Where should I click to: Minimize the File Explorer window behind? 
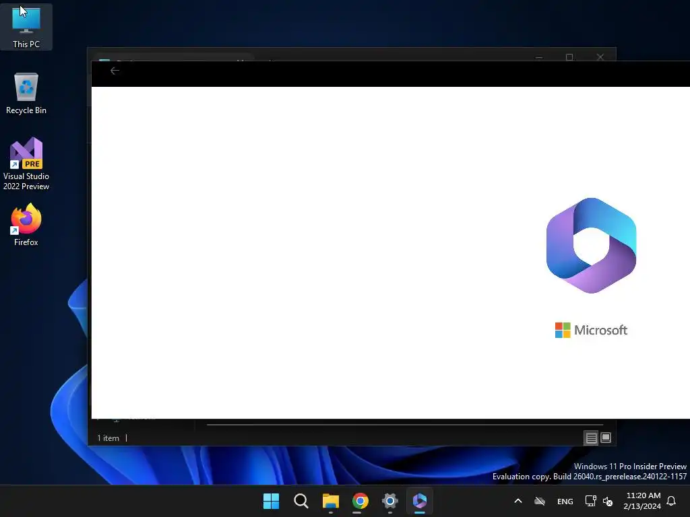point(539,57)
